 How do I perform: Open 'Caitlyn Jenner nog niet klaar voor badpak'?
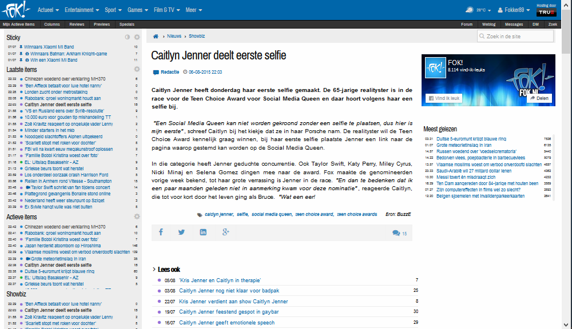(229, 290)
